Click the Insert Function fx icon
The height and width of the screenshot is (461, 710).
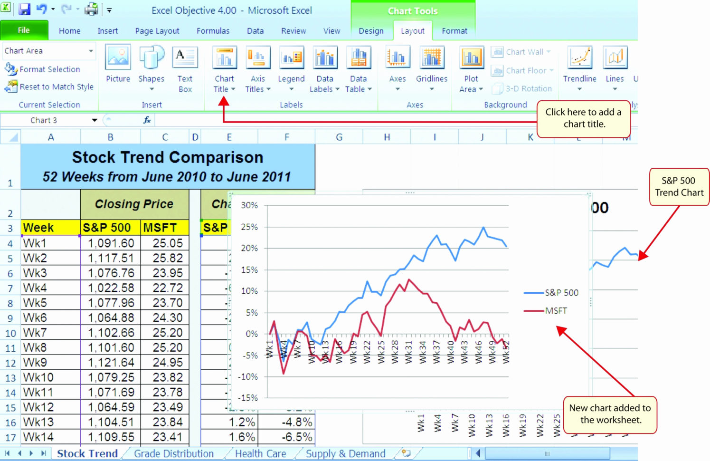147,120
